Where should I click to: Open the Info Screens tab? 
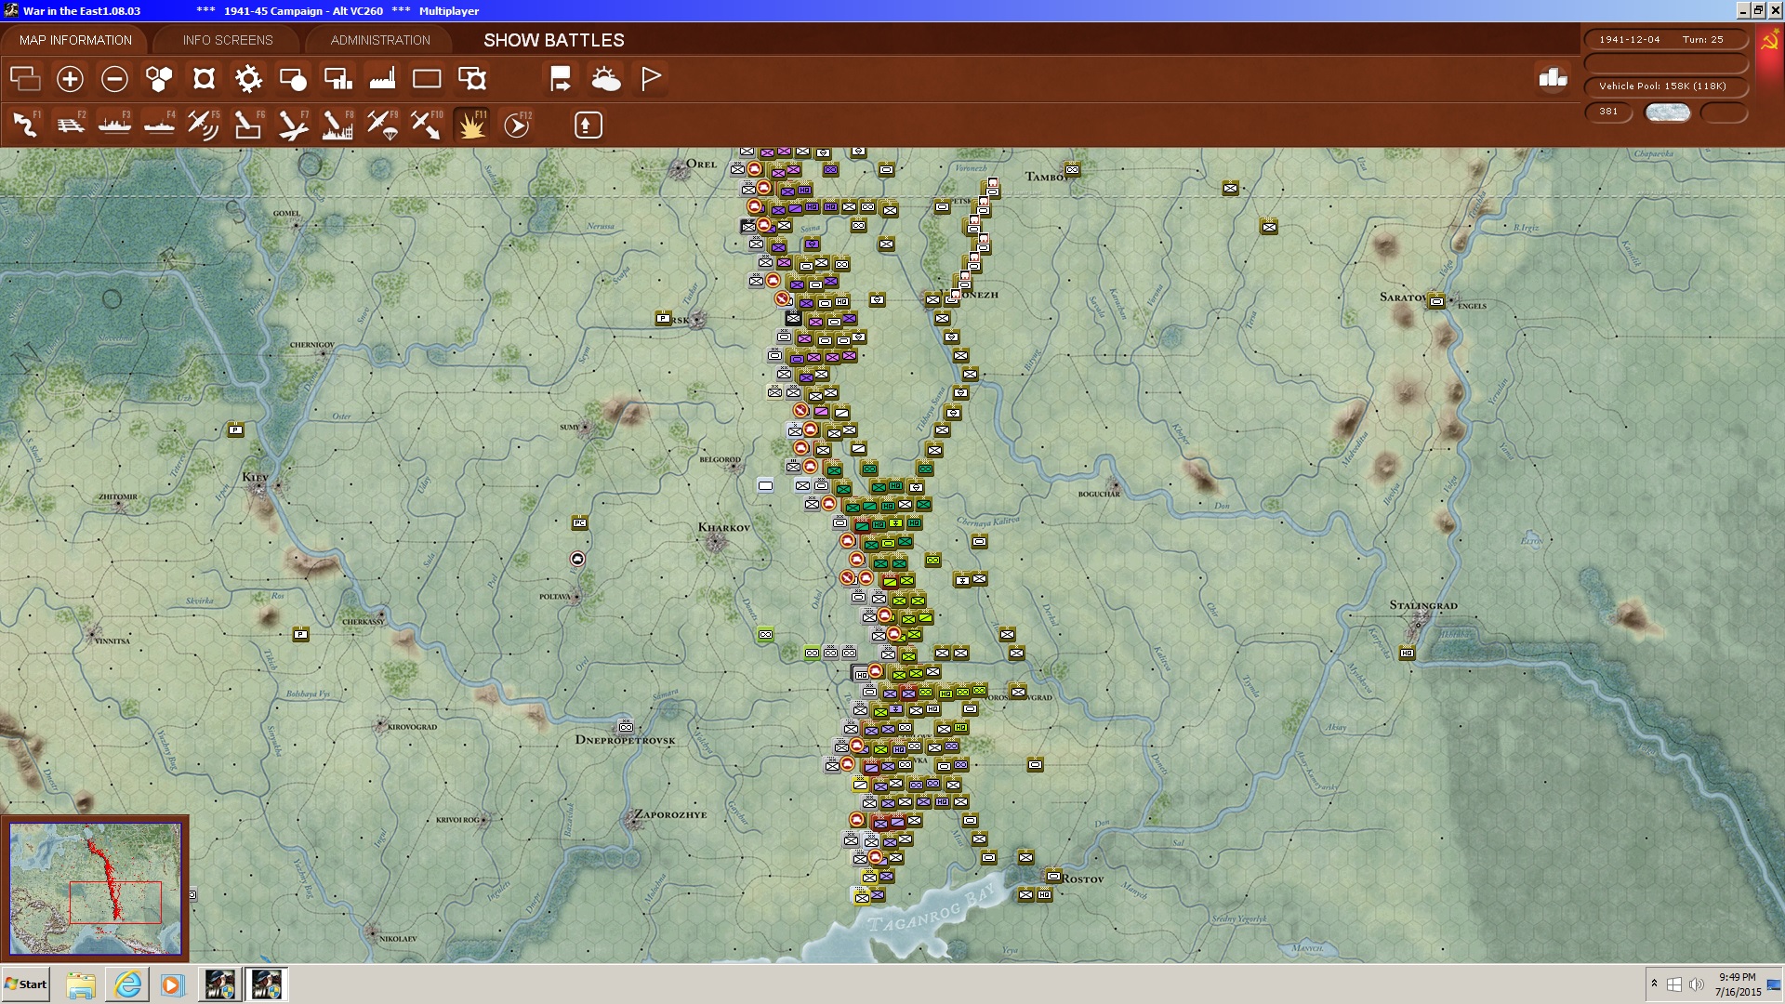(x=228, y=40)
